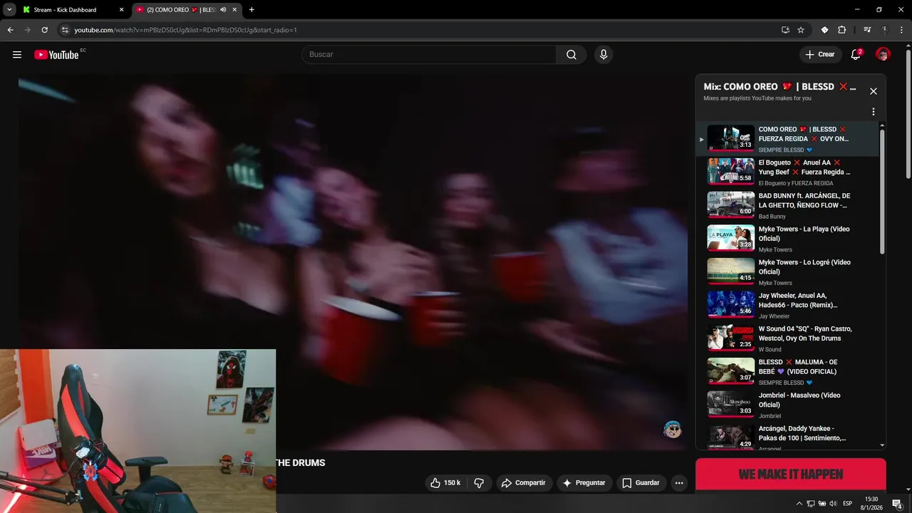Image resolution: width=912 pixels, height=513 pixels.
Task: Play Myke Towers - La Playa item
Action: [x=788, y=239]
